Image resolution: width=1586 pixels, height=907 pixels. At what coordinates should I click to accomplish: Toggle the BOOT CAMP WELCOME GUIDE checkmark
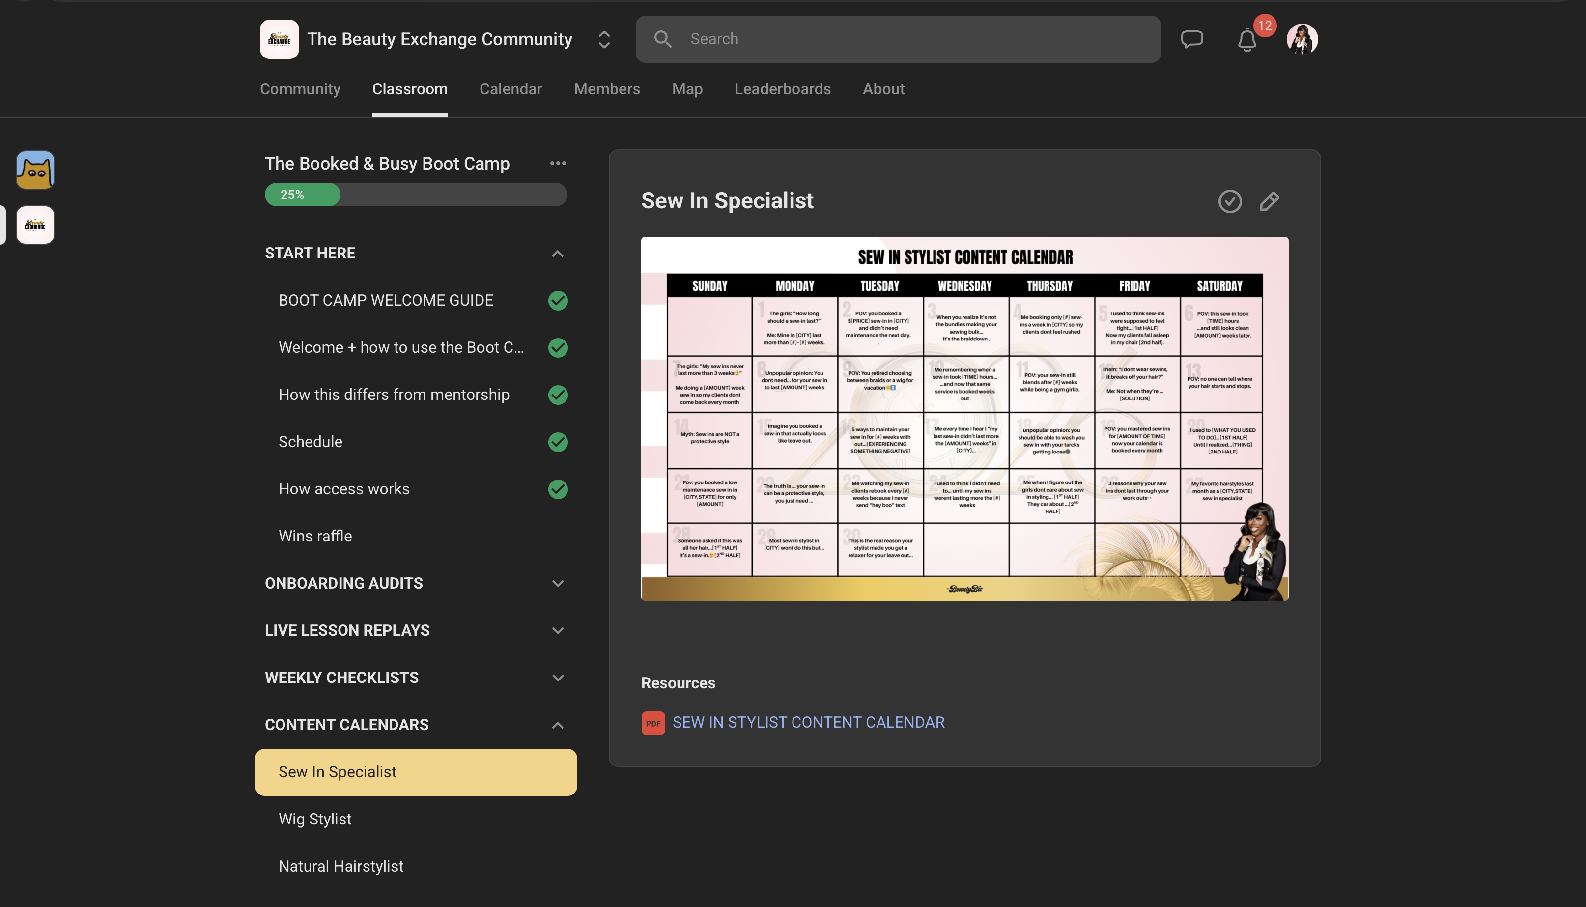(558, 300)
